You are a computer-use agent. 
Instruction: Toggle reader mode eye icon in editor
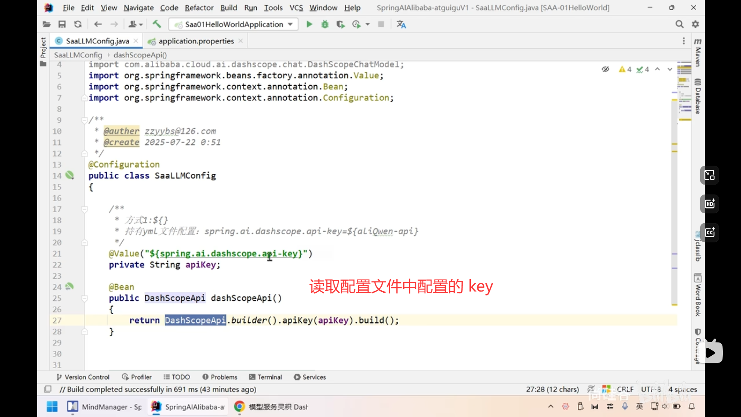[605, 69]
